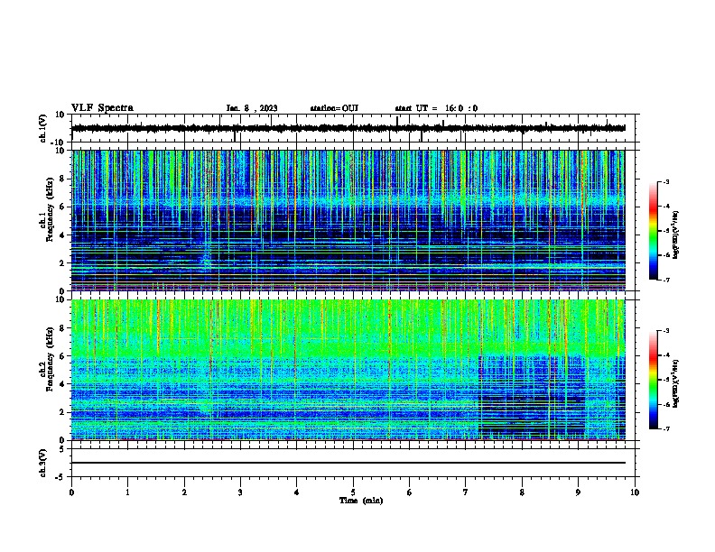Click the "ch.3(V)" axis label
The image size is (715, 552).
point(43,463)
